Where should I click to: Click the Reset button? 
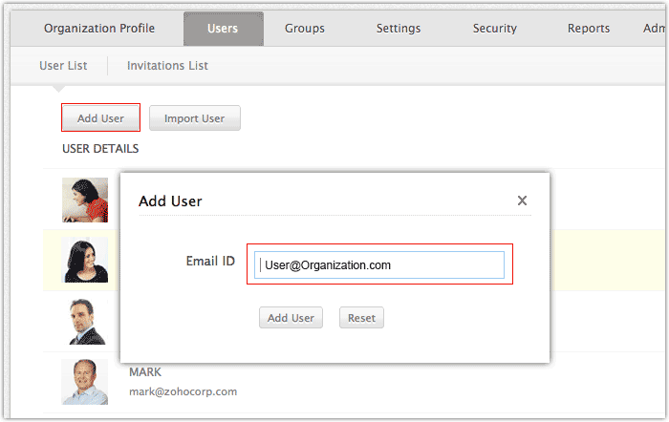coord(361,318)
